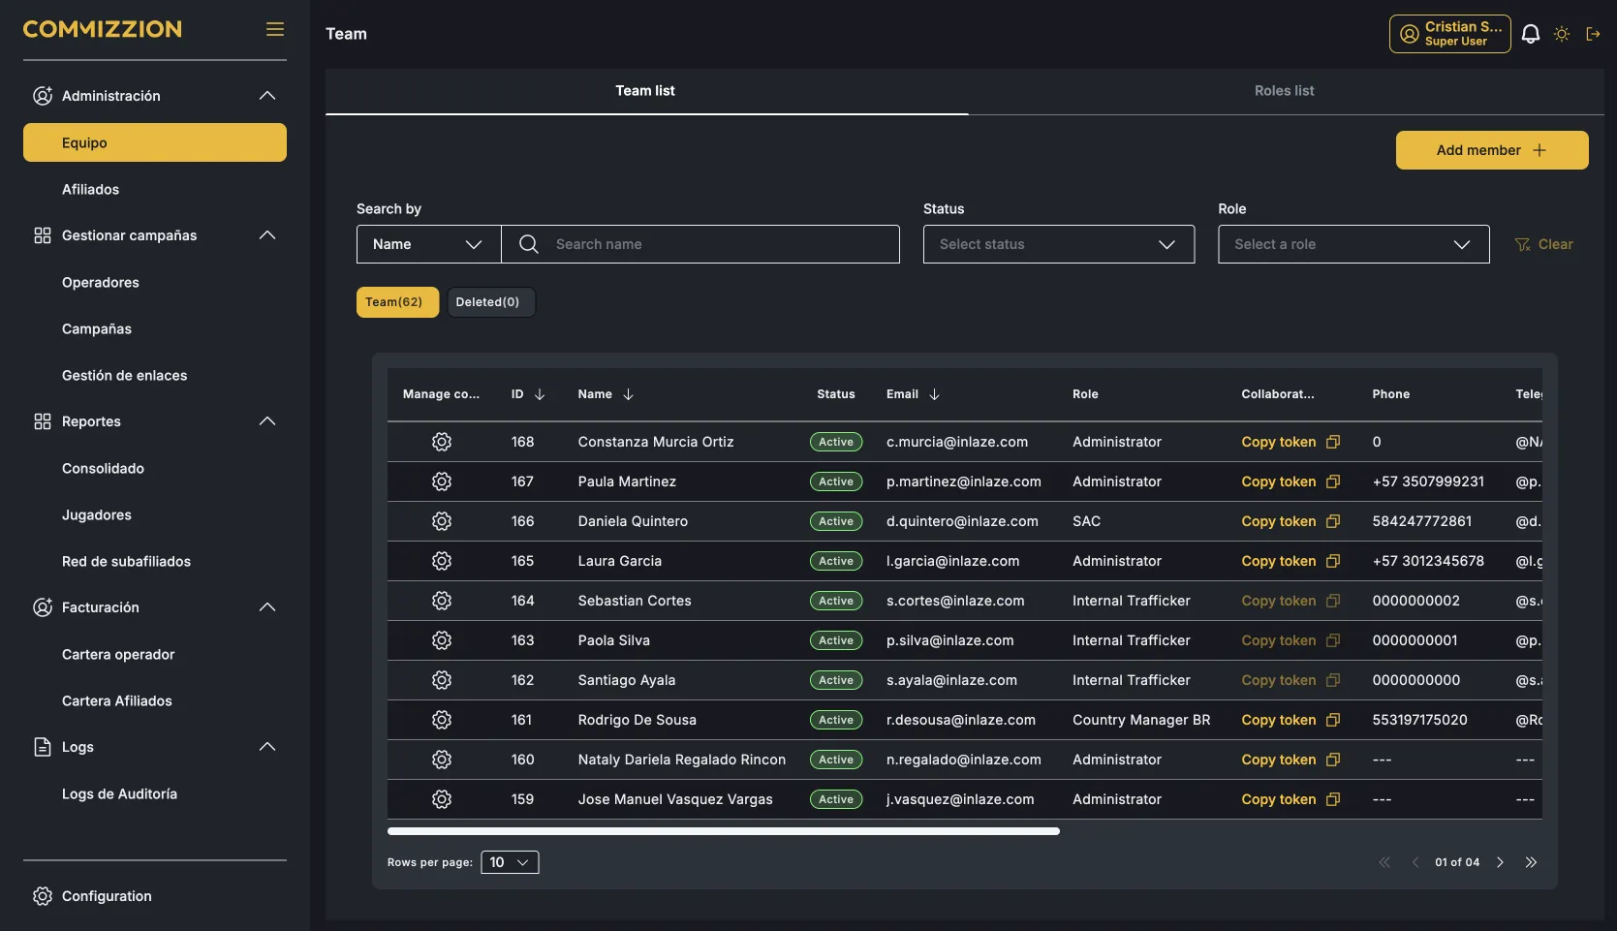Collapse the sidebar with the hamburger icon
1617x931 pixels.
point(275,29)
